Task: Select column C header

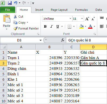Action: coord(72,47)
